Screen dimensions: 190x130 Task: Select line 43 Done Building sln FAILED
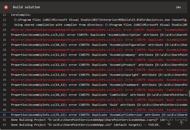(93, 125)
